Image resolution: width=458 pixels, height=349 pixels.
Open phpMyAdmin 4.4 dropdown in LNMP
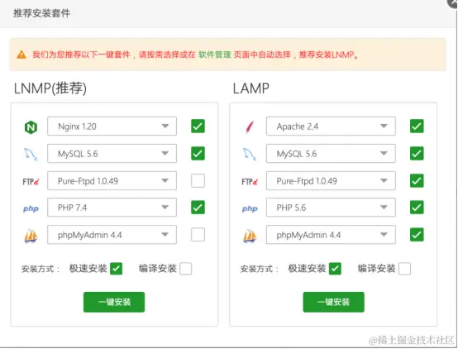point(112,235)
